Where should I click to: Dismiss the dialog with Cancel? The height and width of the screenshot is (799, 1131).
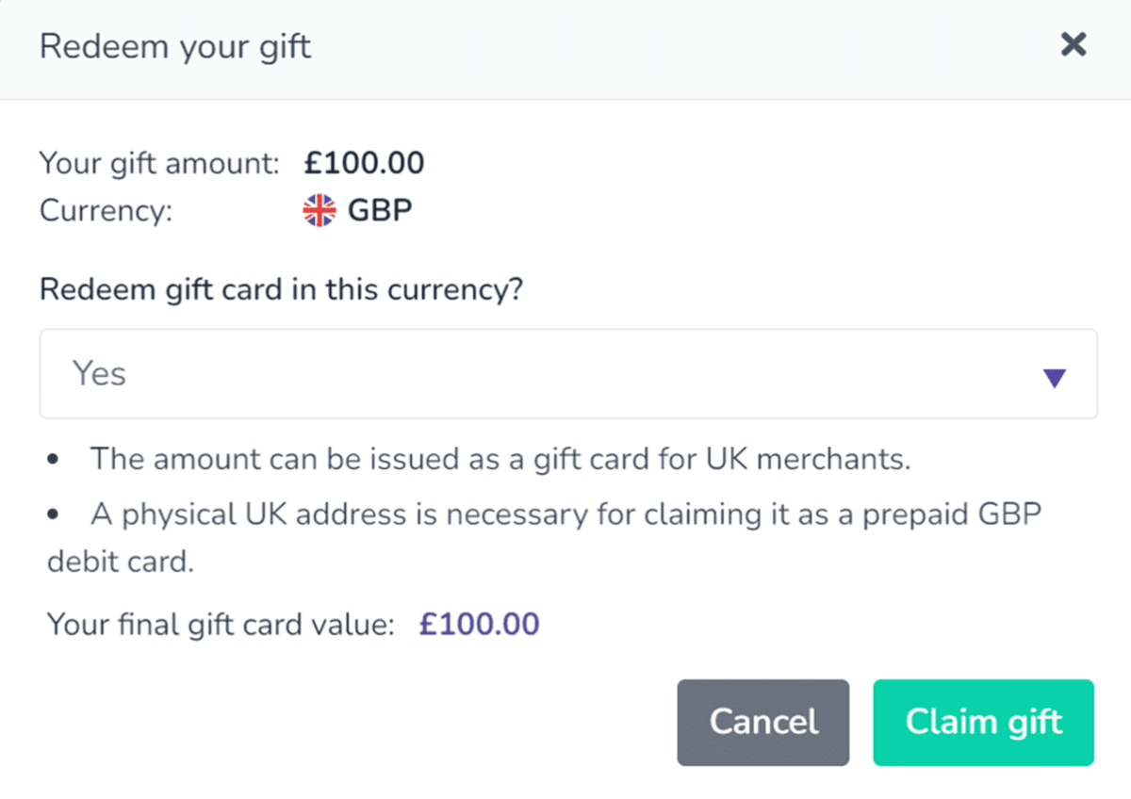tap(762, 723)
